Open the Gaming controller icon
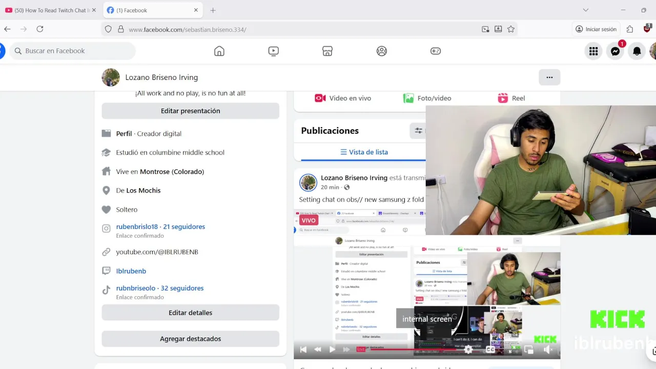 point(436,51)
